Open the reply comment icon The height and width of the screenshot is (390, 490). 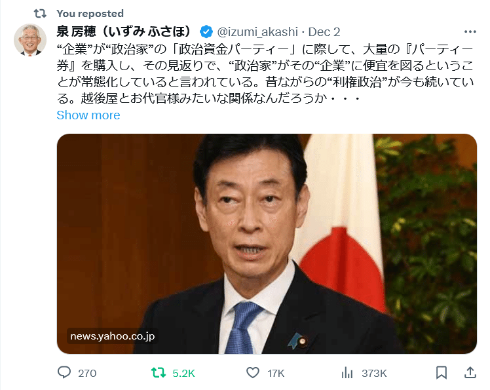(x=64, y=372)
